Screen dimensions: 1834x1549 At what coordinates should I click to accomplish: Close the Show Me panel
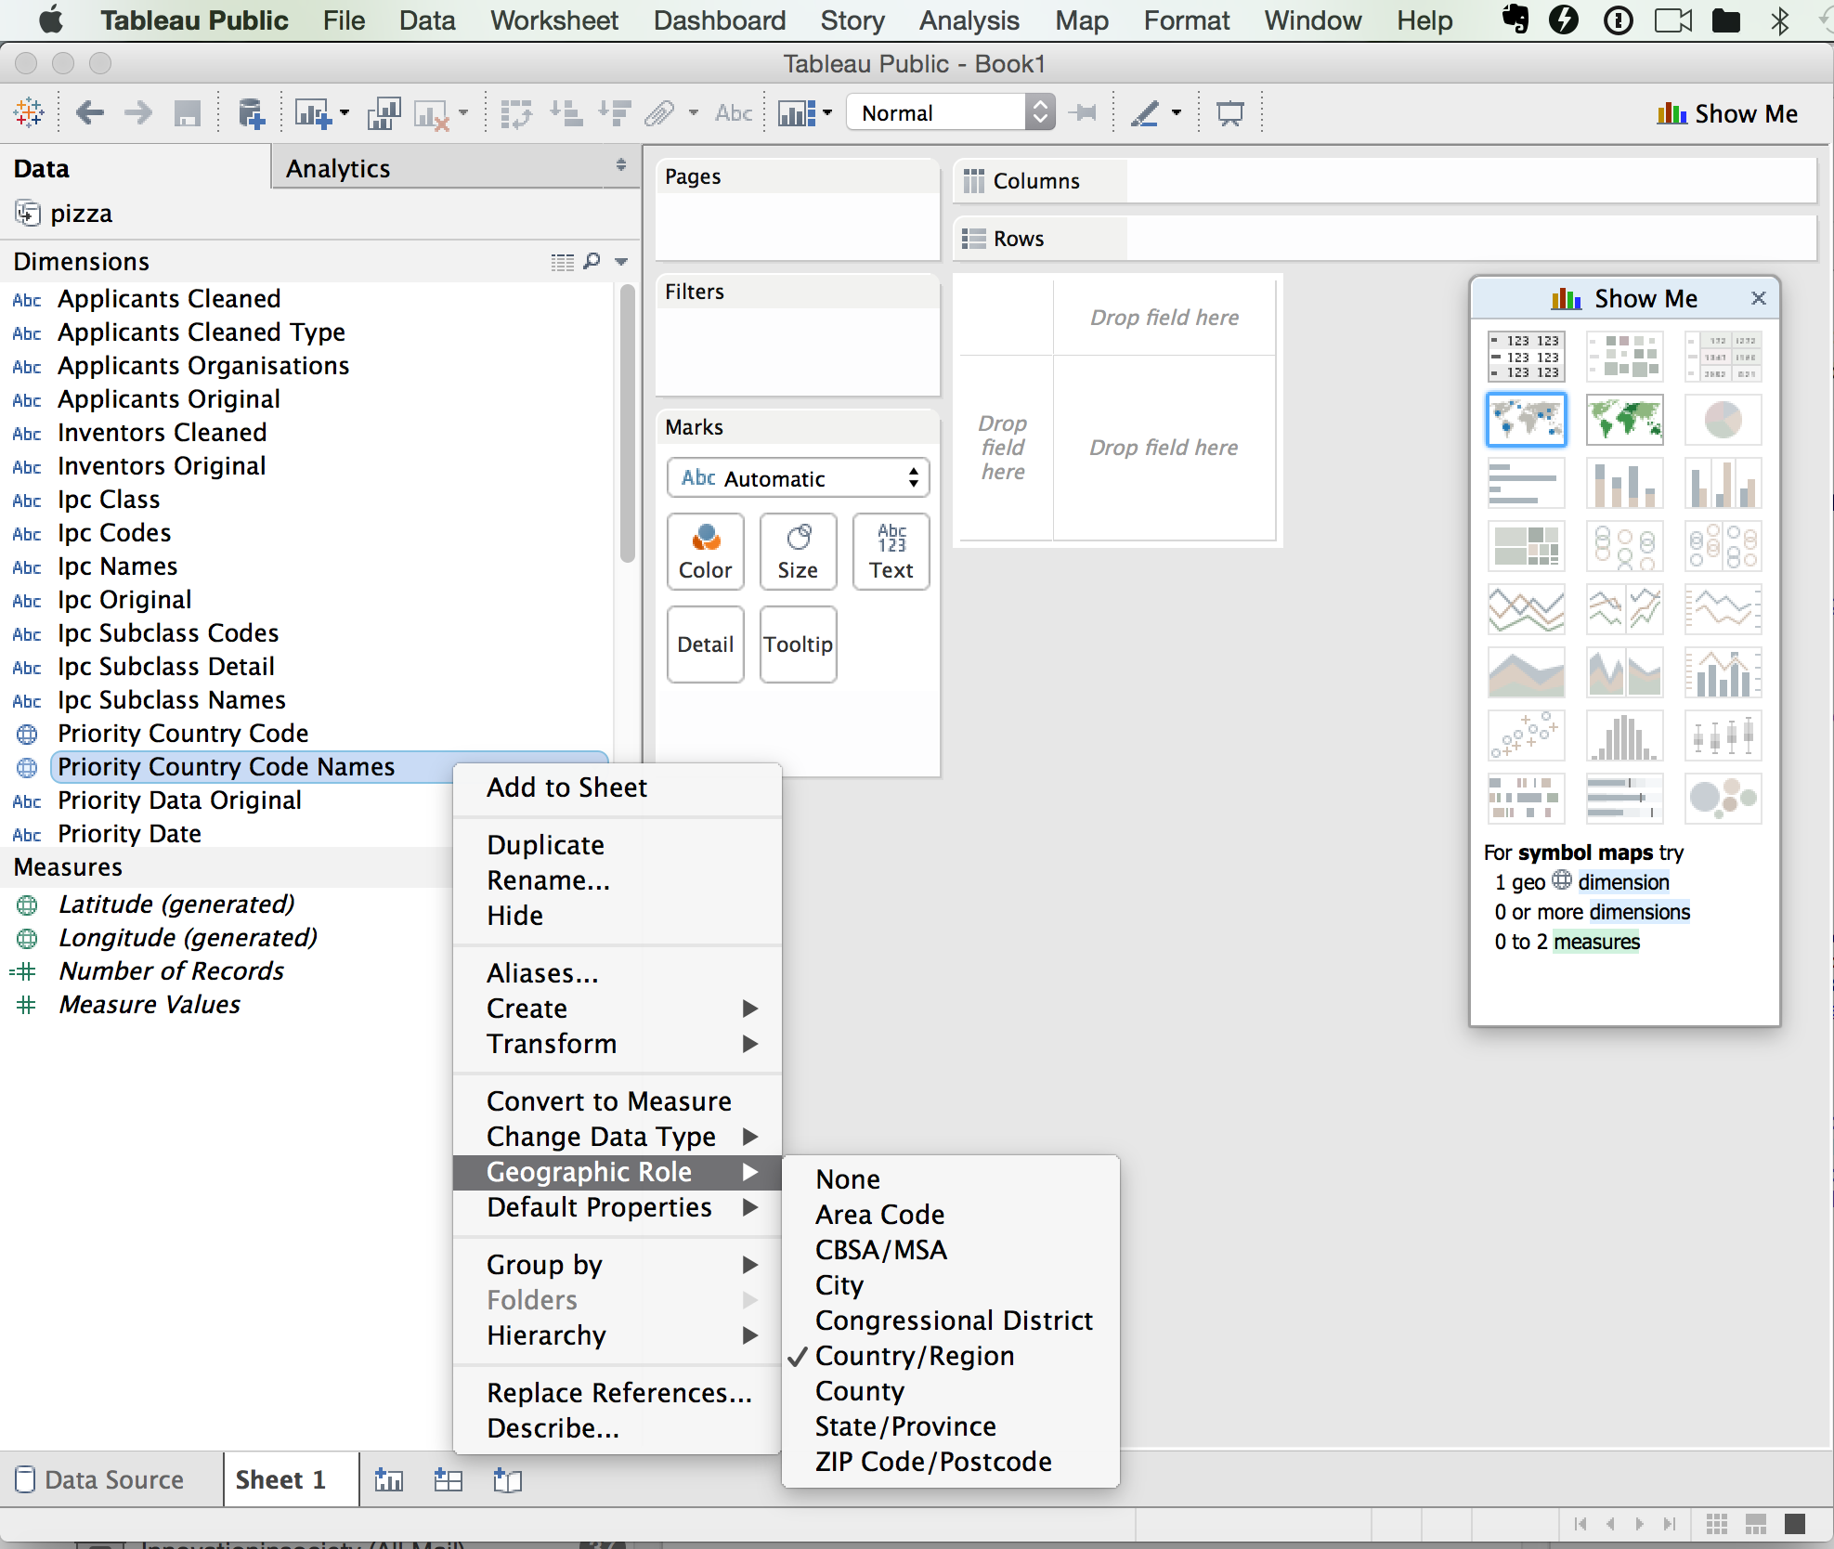pos(1758,298)
